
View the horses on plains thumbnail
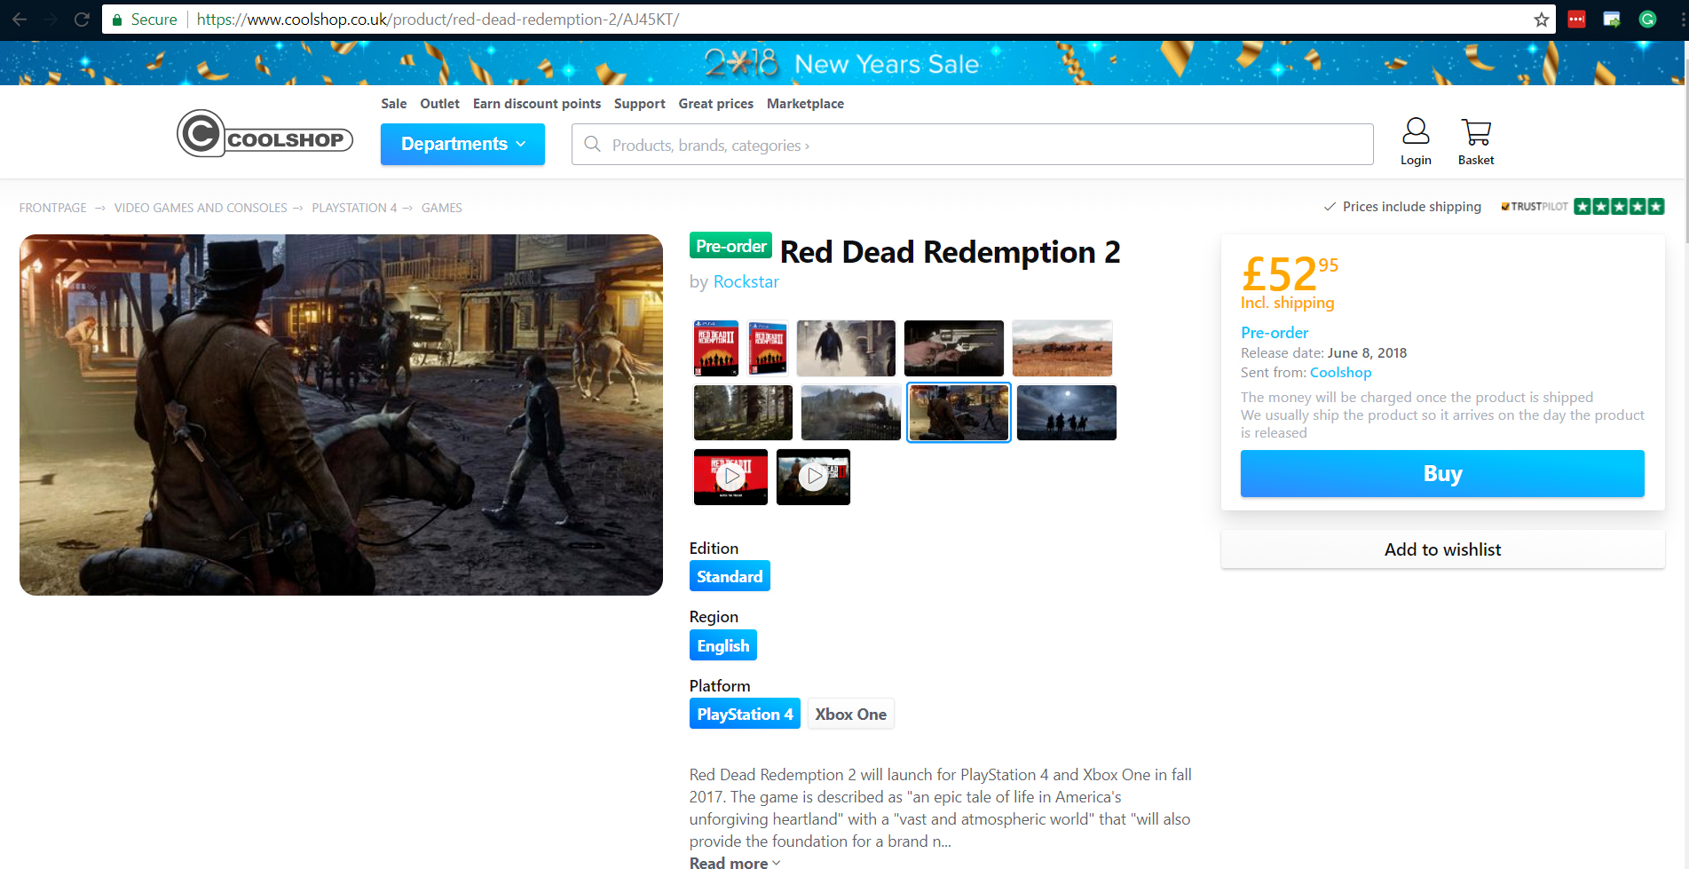(x=1062, y=348)
